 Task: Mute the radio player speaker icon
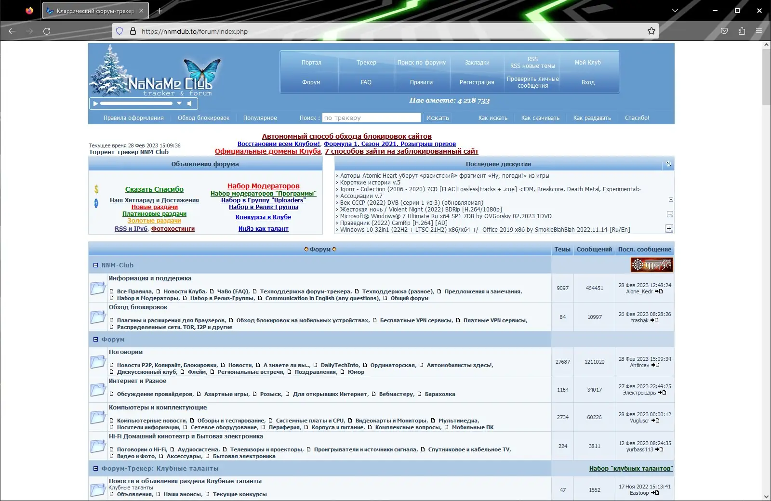pos(189,104)
